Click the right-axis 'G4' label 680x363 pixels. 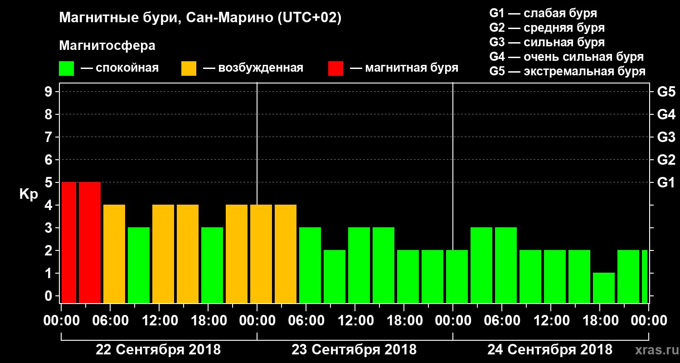click(x=666, y=114)
